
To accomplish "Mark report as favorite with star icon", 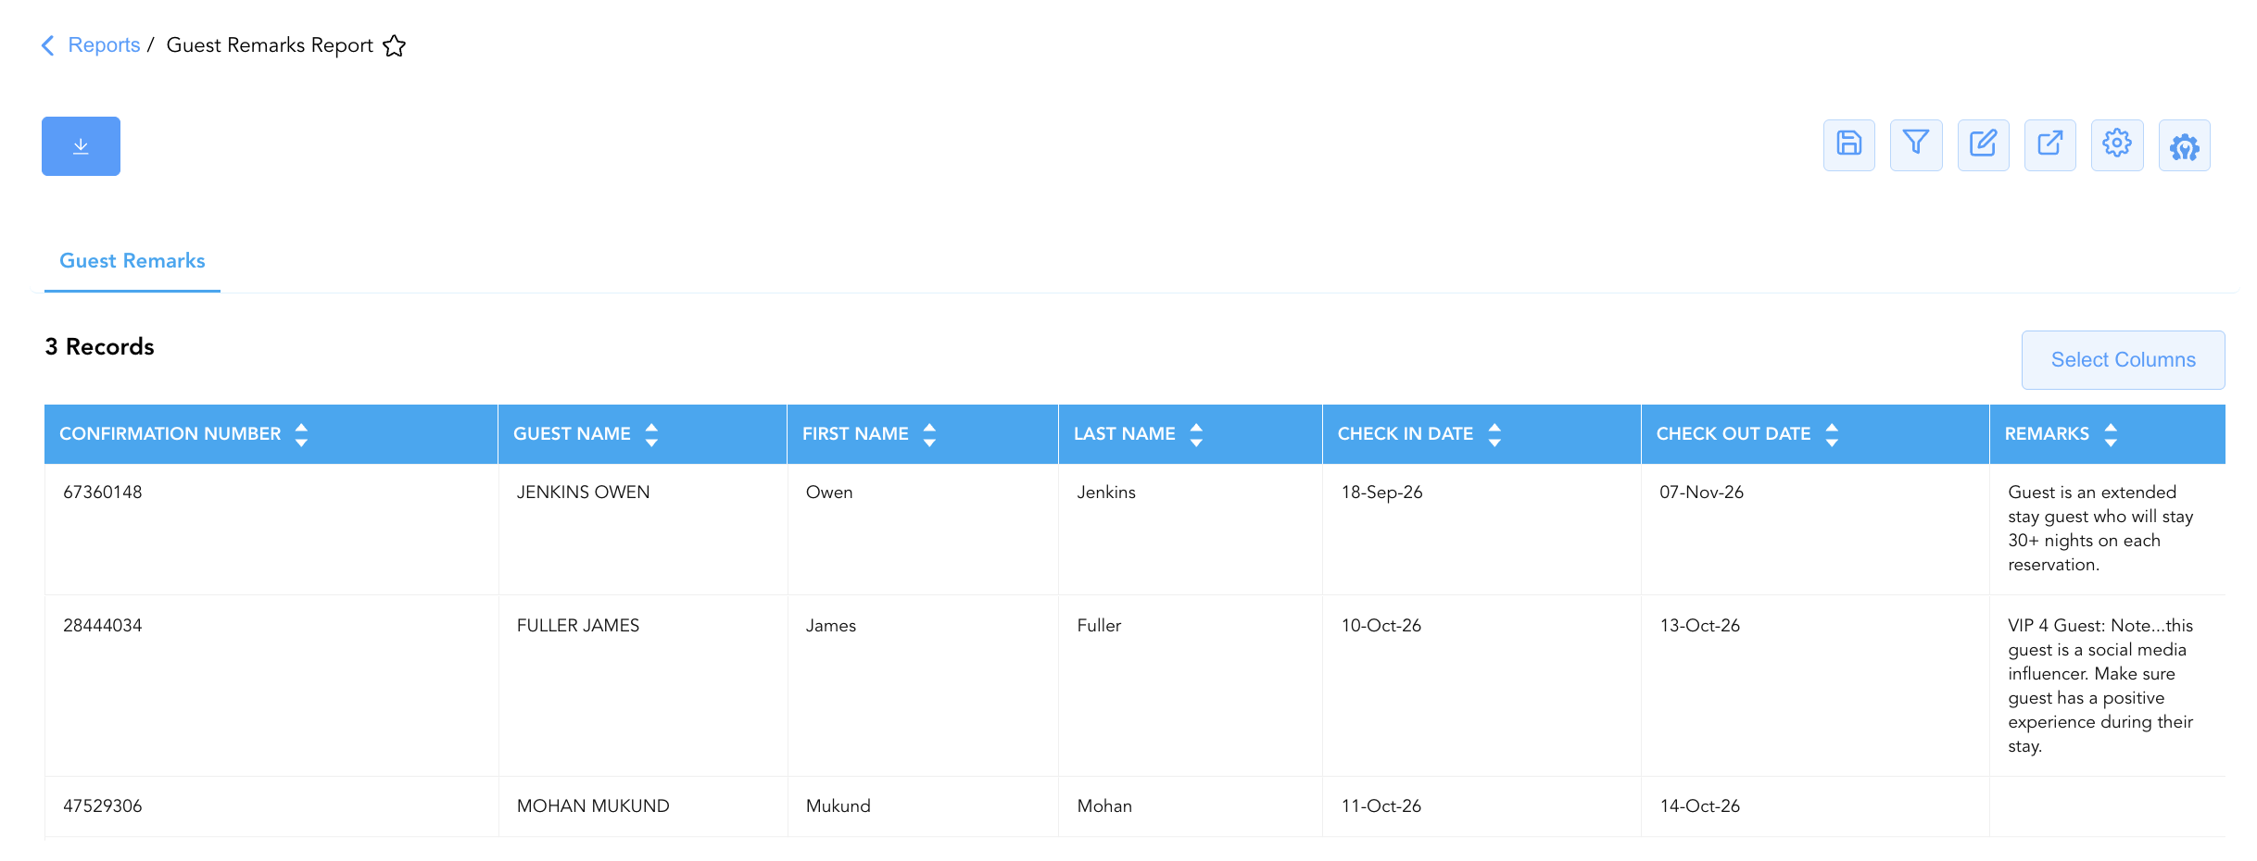I will (395, 45).
